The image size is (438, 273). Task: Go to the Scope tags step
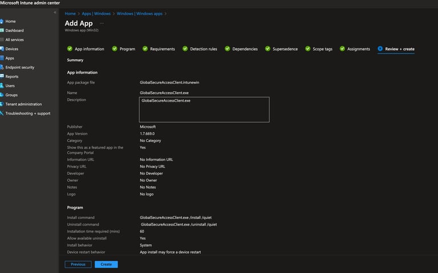click(323, 49)
